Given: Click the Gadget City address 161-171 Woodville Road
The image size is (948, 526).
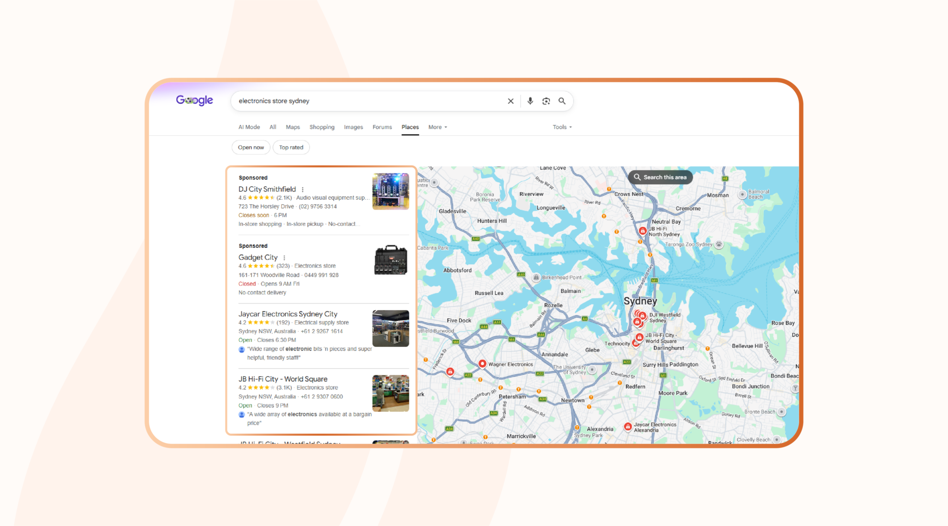Looking at the screenshot, I should (x=269, y=275).
